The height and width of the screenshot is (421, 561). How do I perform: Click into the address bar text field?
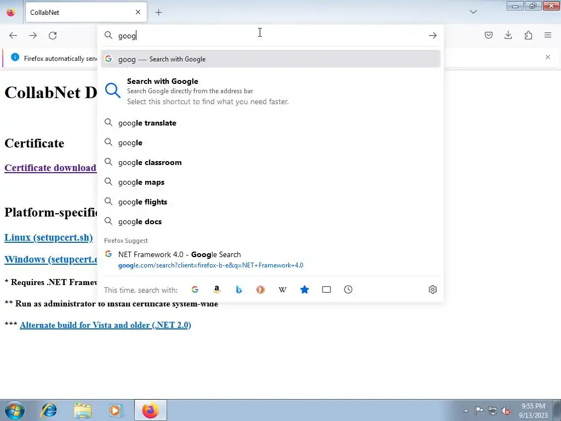click(271, 36)
